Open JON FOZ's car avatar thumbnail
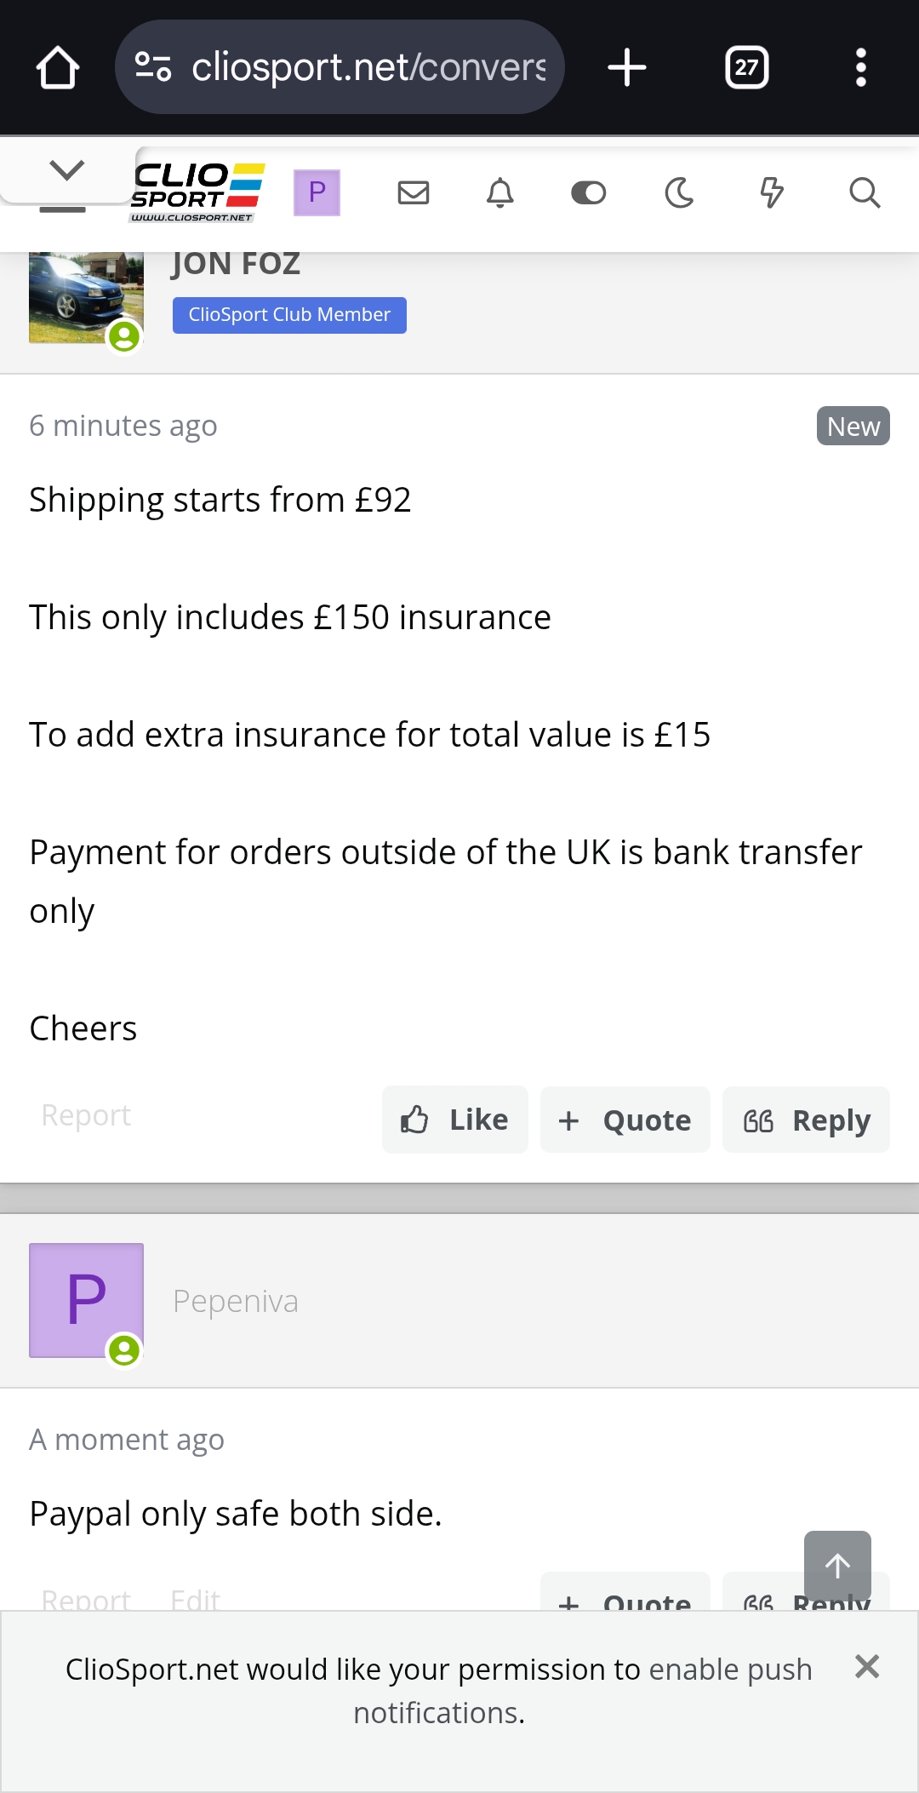 point(86,297)
